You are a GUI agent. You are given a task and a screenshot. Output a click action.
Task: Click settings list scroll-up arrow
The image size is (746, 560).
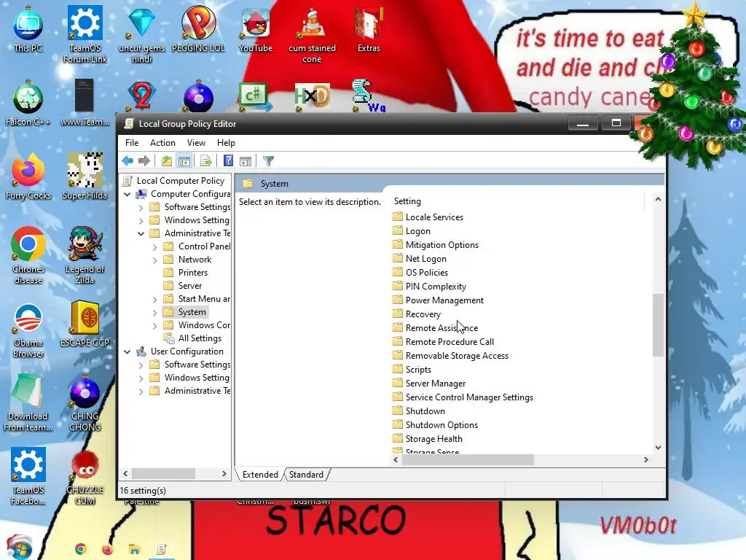[658, 199]
